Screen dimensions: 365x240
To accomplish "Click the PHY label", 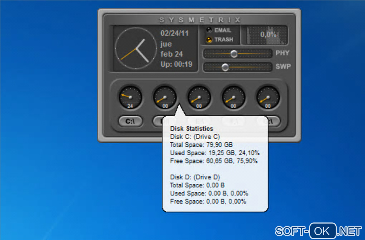I will tap(282, 53).
